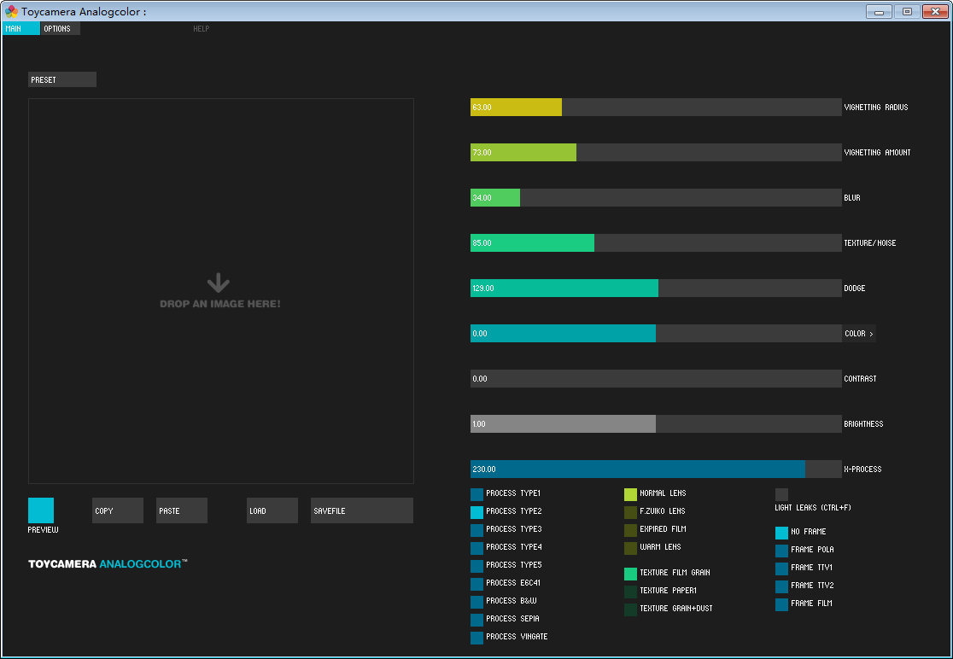Viewport: 953px width, 659px height.
Task: Select Texture Paper1 swatch
Action: pyautogui.click(x=631, y=592)
